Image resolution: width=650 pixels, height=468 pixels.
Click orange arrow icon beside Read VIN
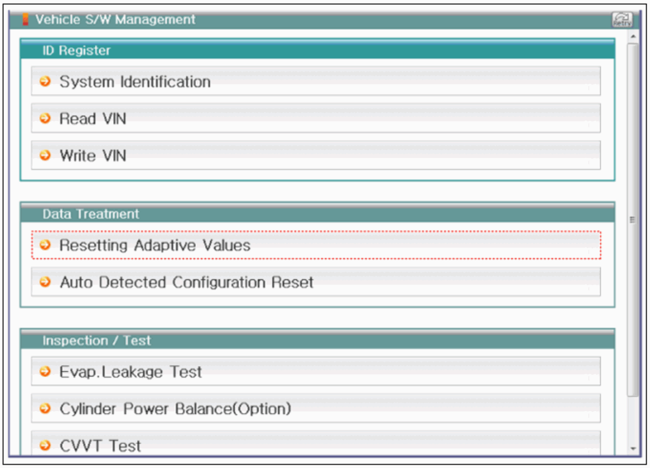(x=45, y=118)
